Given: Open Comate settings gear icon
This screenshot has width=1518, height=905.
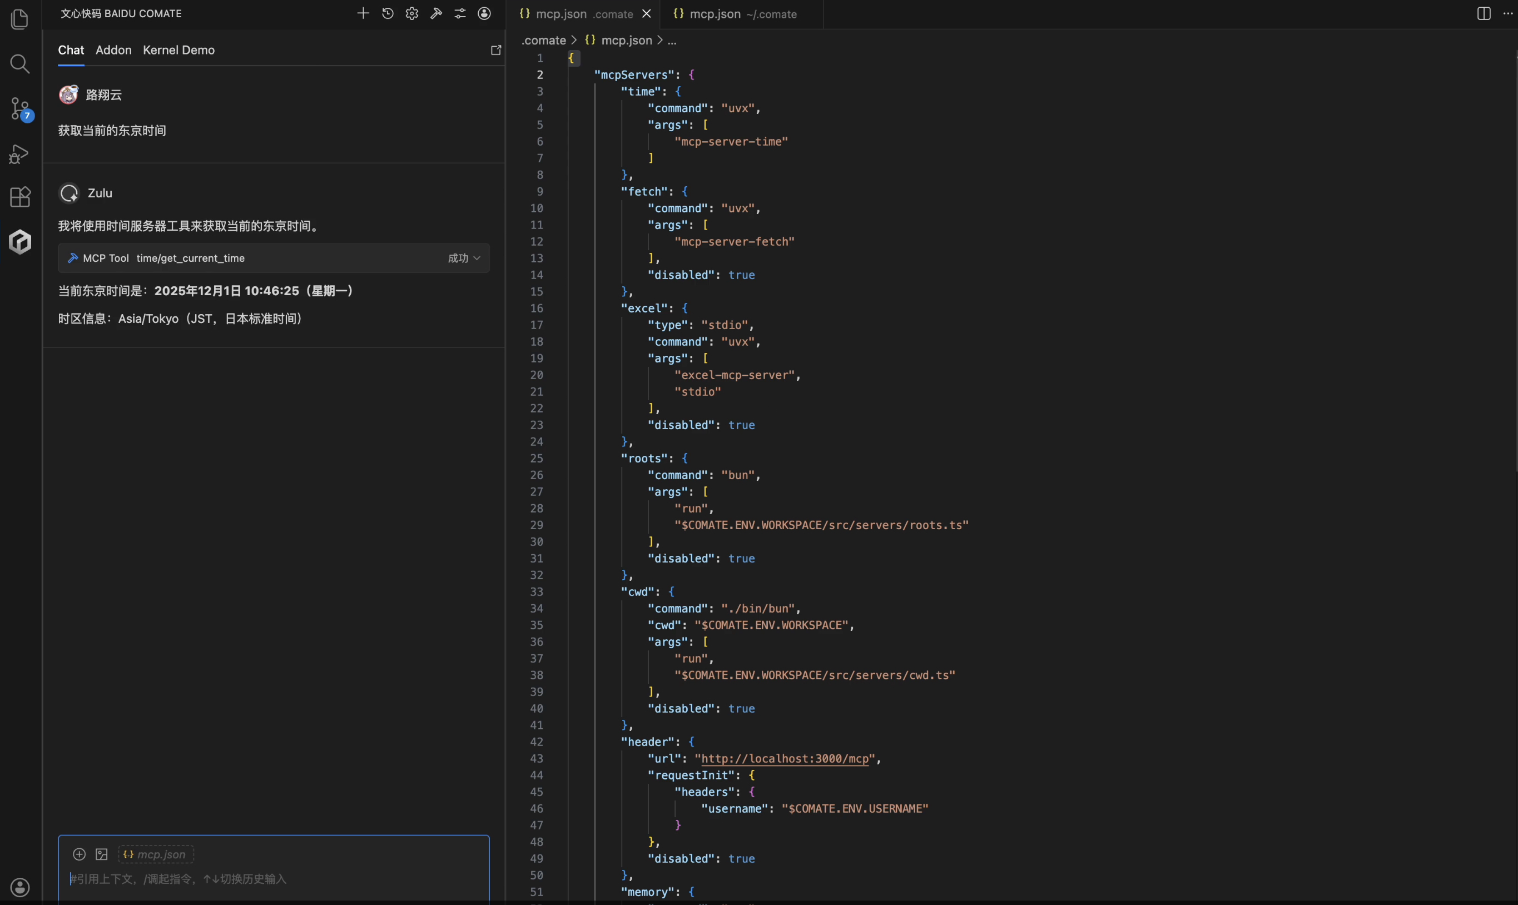Looking at the screenshot, I should (412, 13).
